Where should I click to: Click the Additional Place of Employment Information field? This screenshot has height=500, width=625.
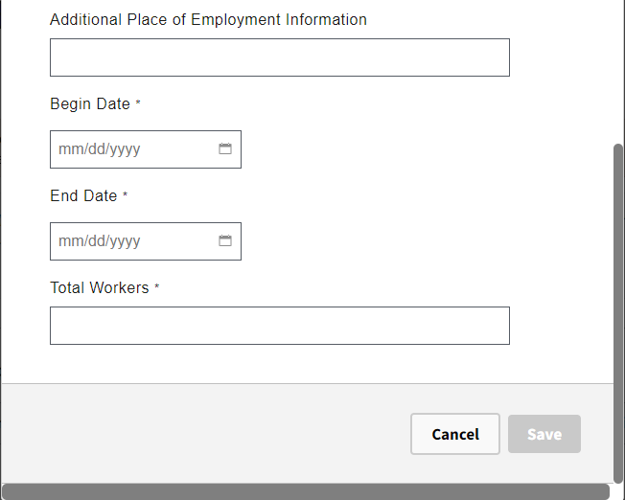click(x=279, y=57)
